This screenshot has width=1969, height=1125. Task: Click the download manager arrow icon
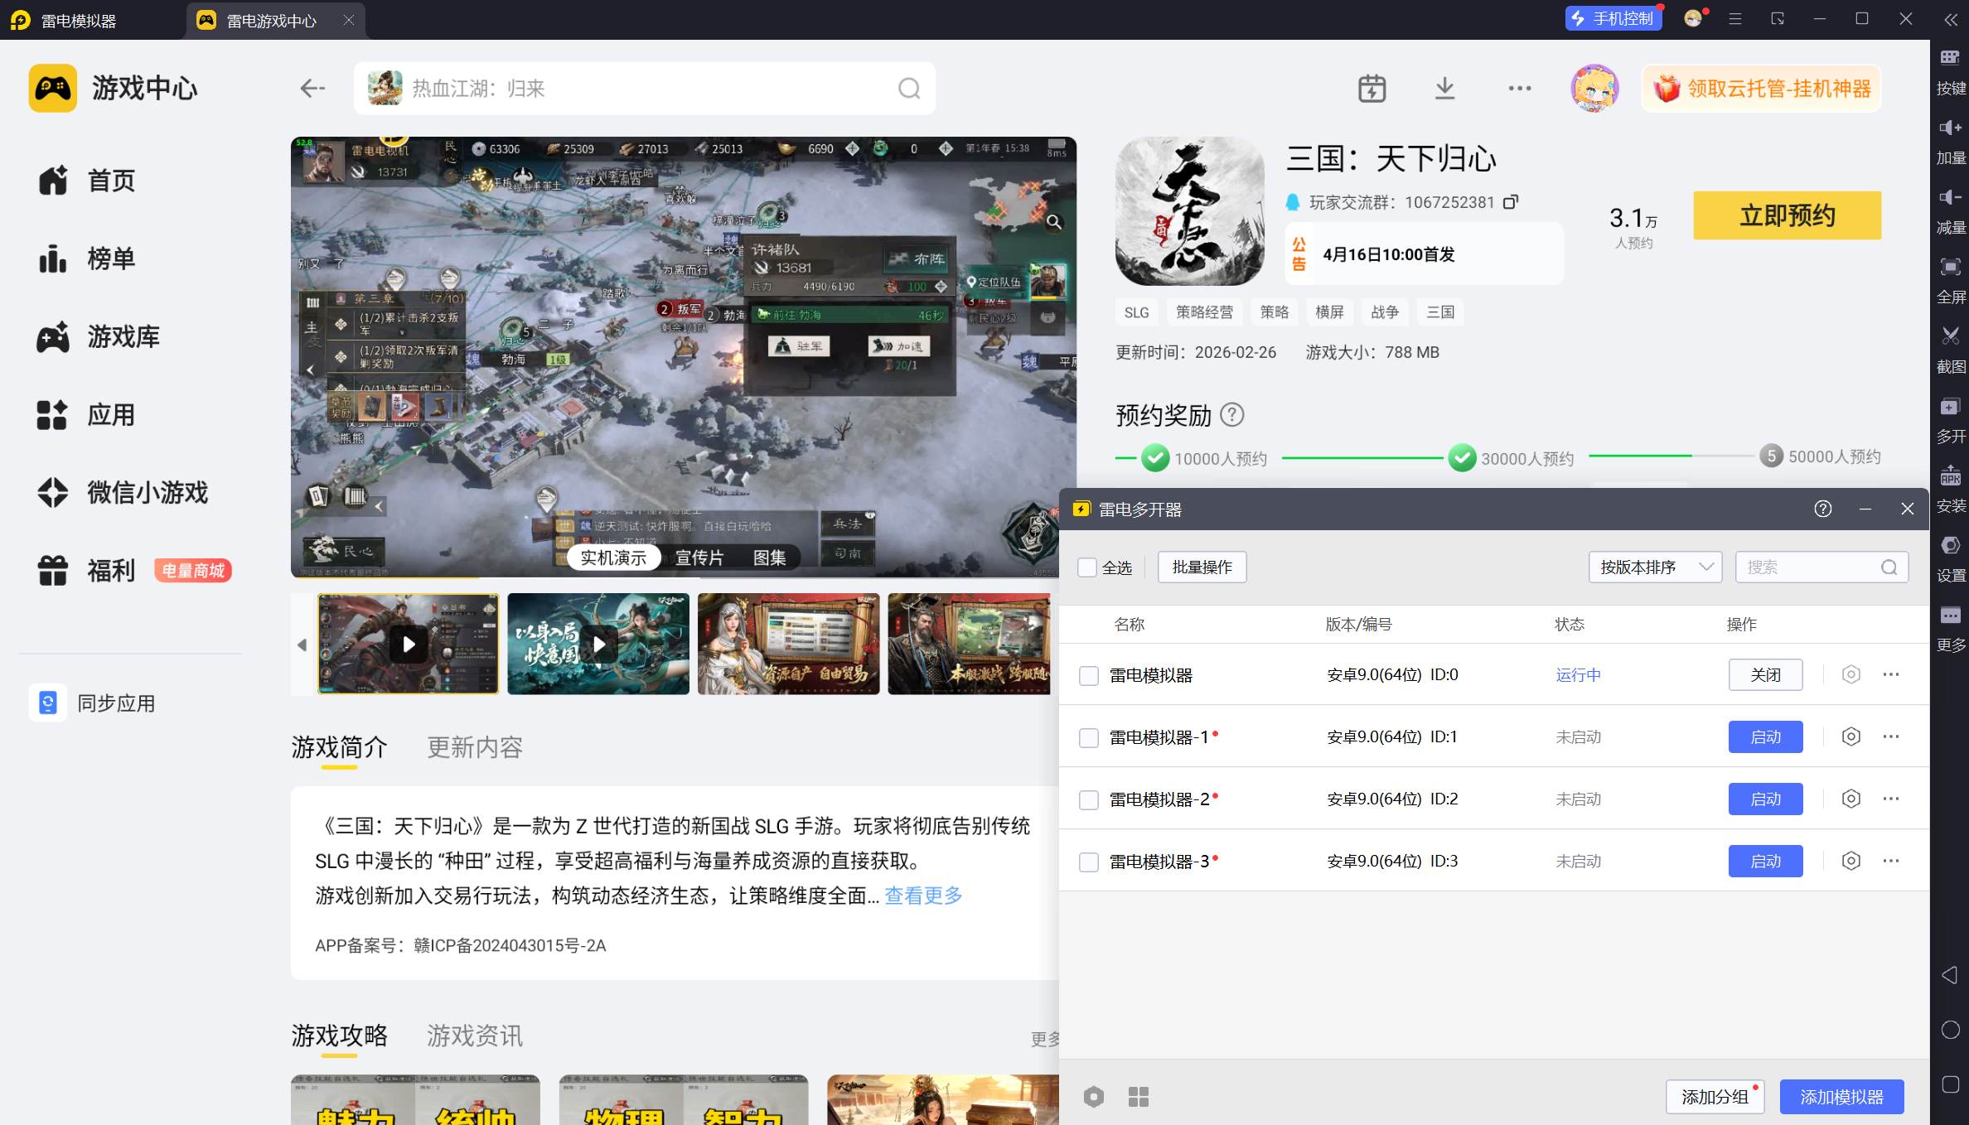(x=1444, y=88)
